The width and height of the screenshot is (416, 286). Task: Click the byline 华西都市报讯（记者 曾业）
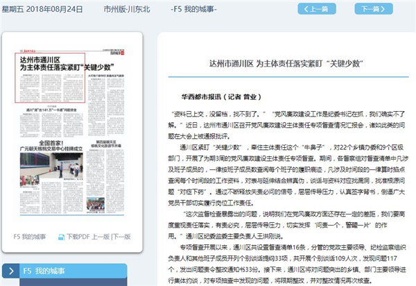(221, 97)
